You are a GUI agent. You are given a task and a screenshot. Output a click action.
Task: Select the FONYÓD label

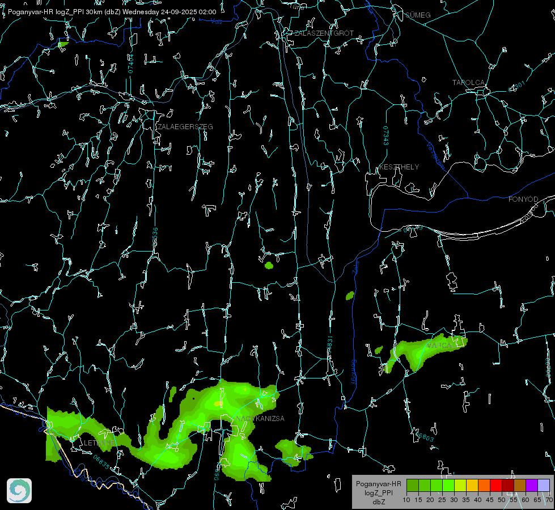(x=523, y=199)
